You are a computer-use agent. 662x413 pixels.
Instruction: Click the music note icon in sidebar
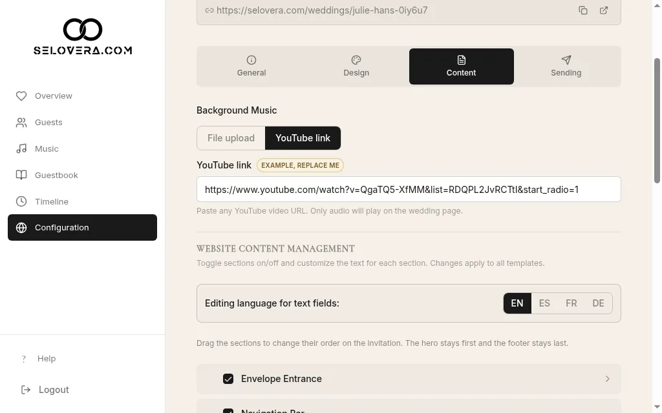21,149
